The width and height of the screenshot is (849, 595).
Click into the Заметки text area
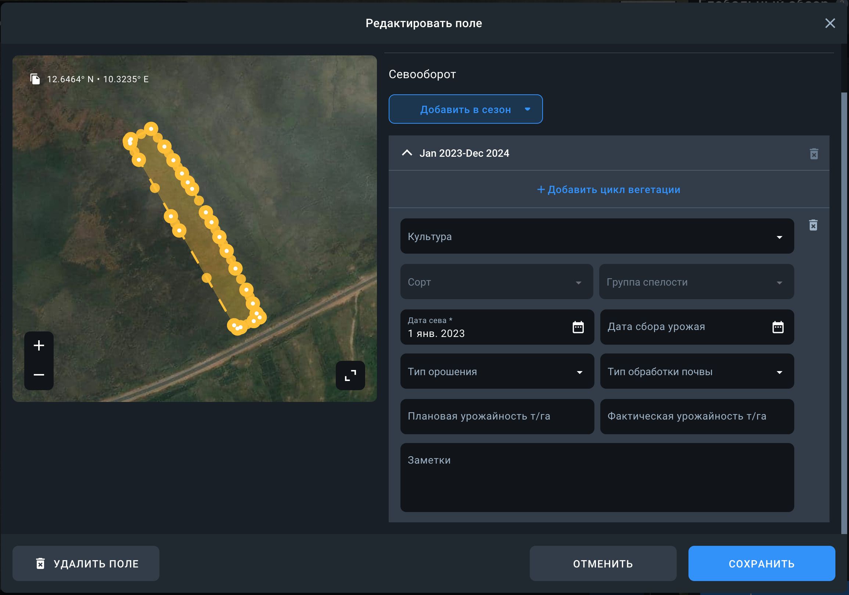(597, 477)
